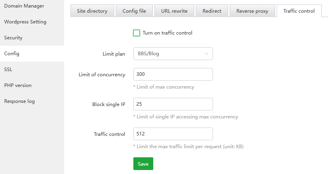
Task: Enable the Turn on traffic control checkbox
Action: (137, 33)
